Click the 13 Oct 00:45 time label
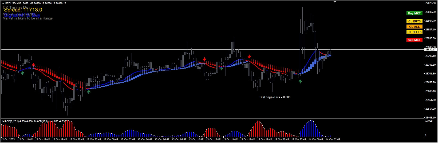This screenshot has height=143, width=438. (111, 140)
